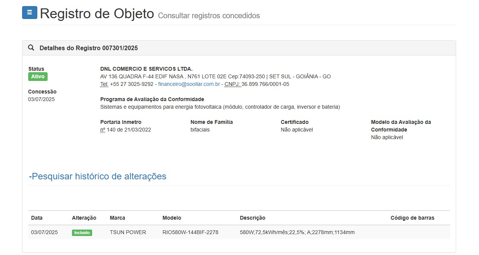
Task: Click the Data column header
Action: click(37, 218)
